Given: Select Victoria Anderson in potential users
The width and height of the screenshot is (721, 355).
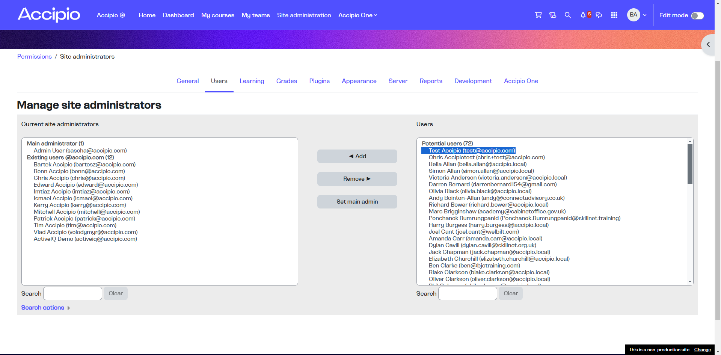Looking at the screenshot, I should coord(498,178).
